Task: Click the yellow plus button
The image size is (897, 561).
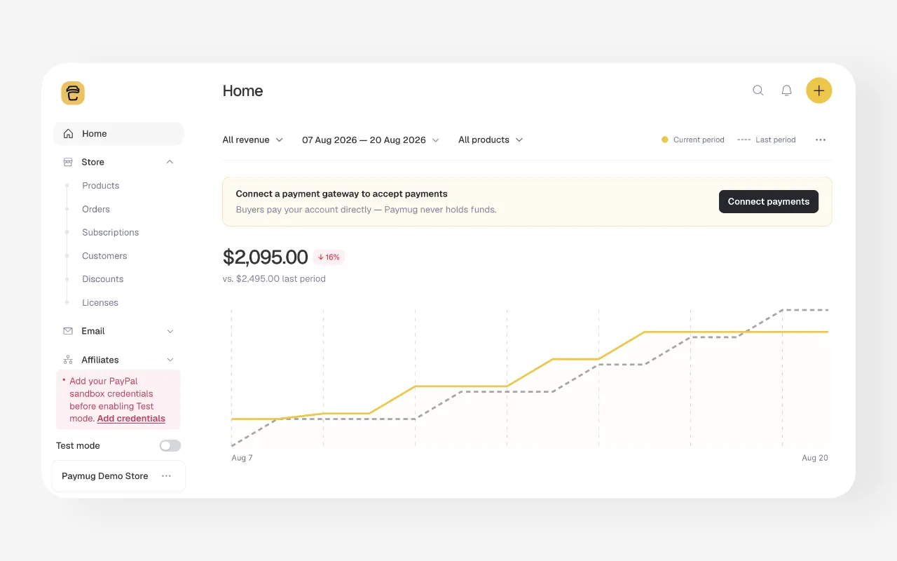Action: 819,90
